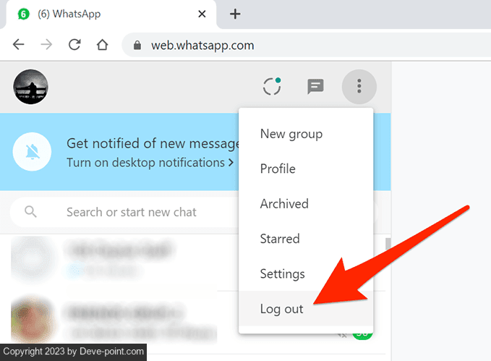Click the search magnifier icon
Image resolution: width=491 pixels, height=361 pixels.
pyautogui.click(x=30, y=212)
